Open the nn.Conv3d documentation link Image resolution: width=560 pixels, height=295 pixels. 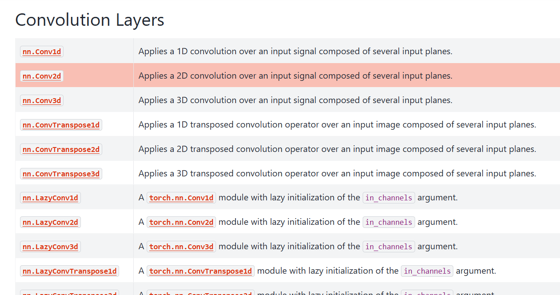pyautogui.click(x=42, y=100)
